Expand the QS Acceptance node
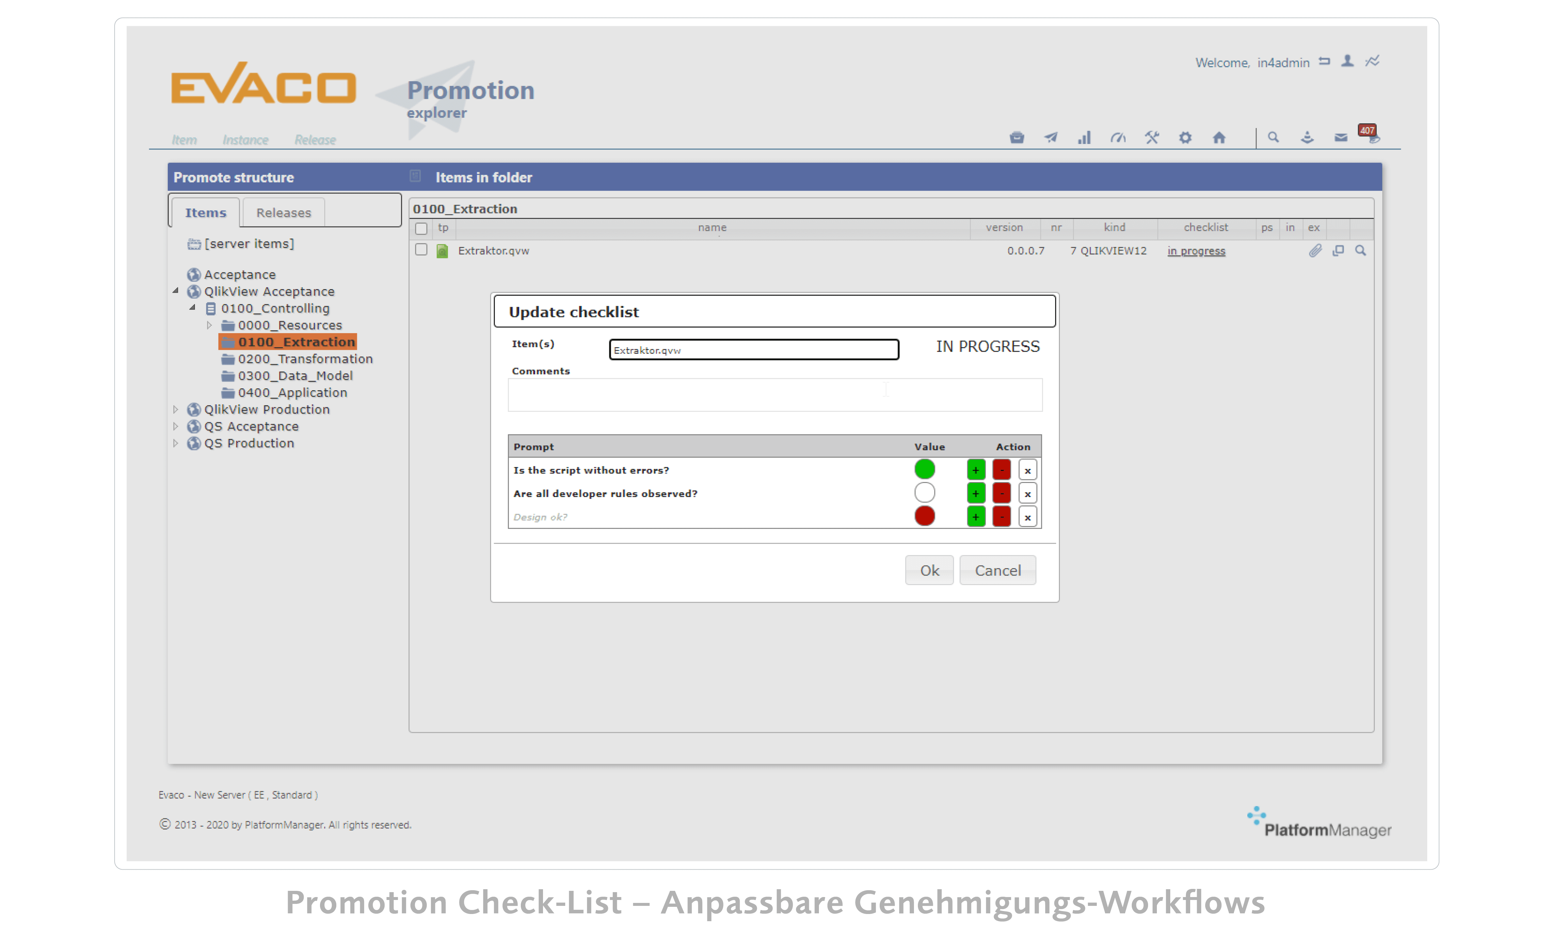Screen dimensions: 1551x930 pos(176,426)
